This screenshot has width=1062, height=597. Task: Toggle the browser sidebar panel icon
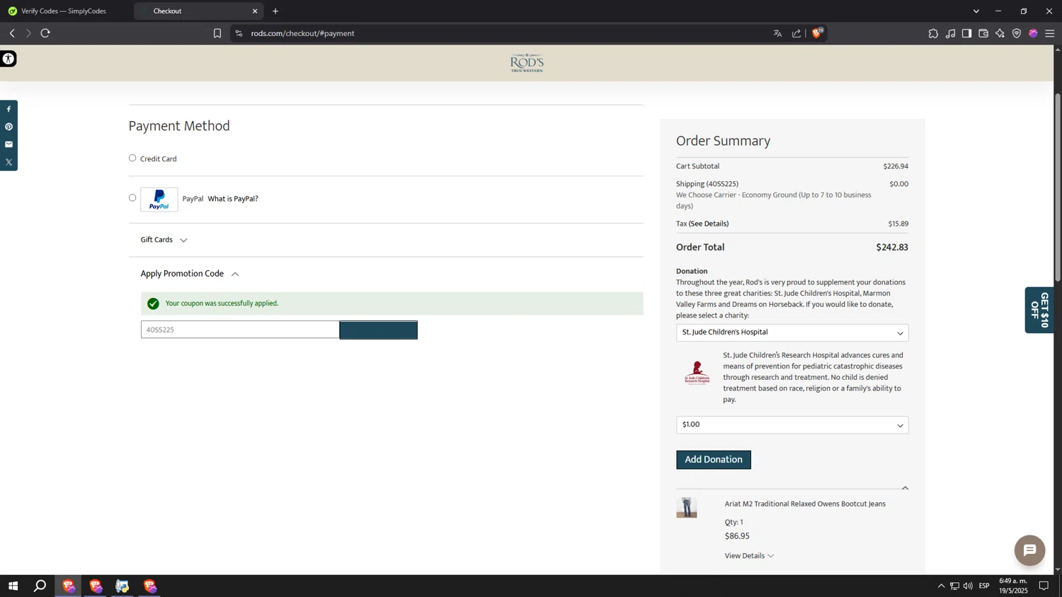966,33
